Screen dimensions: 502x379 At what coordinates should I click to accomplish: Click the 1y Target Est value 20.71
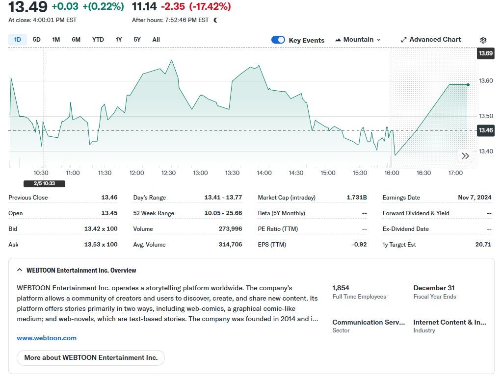tap(483, 245)
